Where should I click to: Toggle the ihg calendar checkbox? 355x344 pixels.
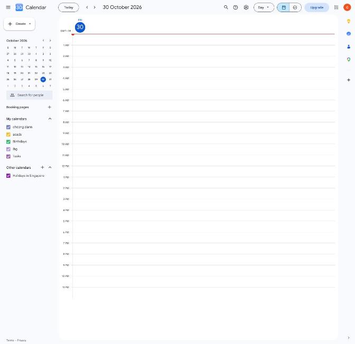click(8, 149)
